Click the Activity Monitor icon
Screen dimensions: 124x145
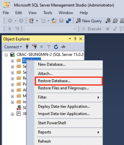click(x=63, y=47)
